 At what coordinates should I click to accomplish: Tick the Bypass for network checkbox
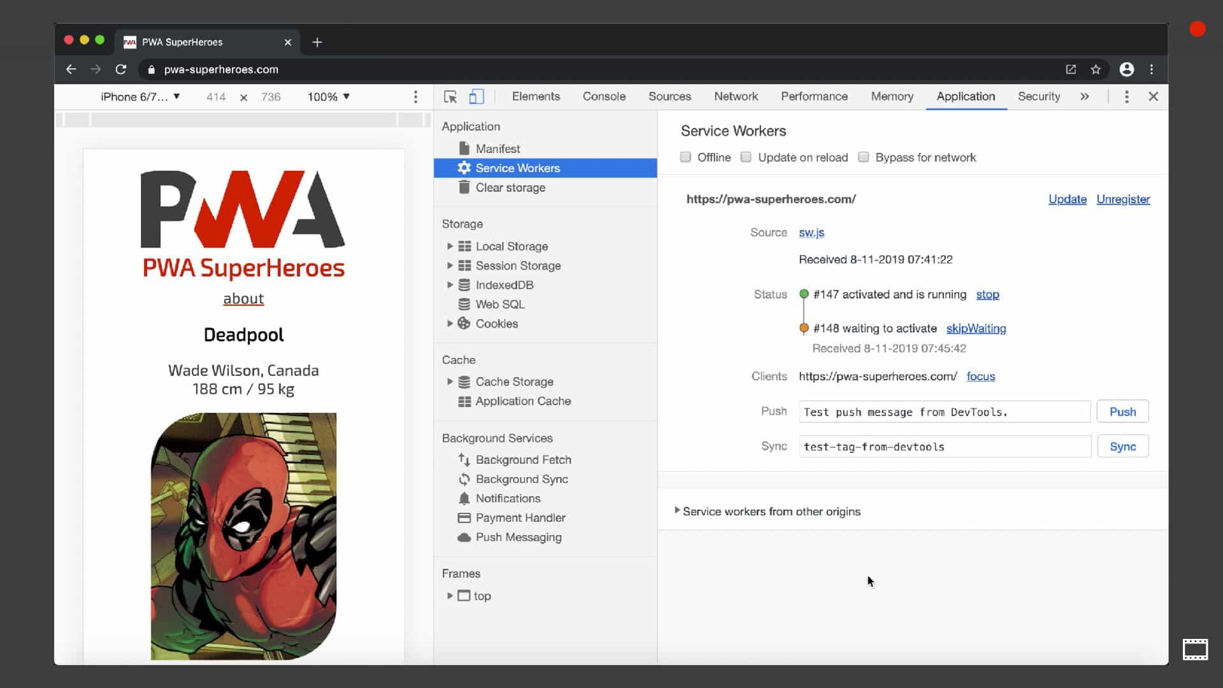[x=863, y=157]
